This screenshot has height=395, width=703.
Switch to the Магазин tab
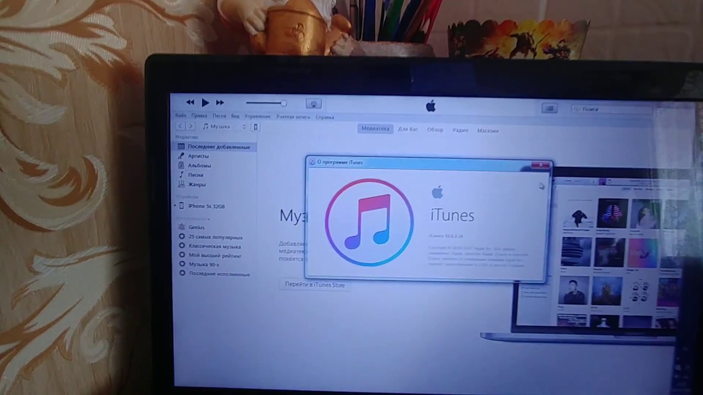click(x=488, y=131)
